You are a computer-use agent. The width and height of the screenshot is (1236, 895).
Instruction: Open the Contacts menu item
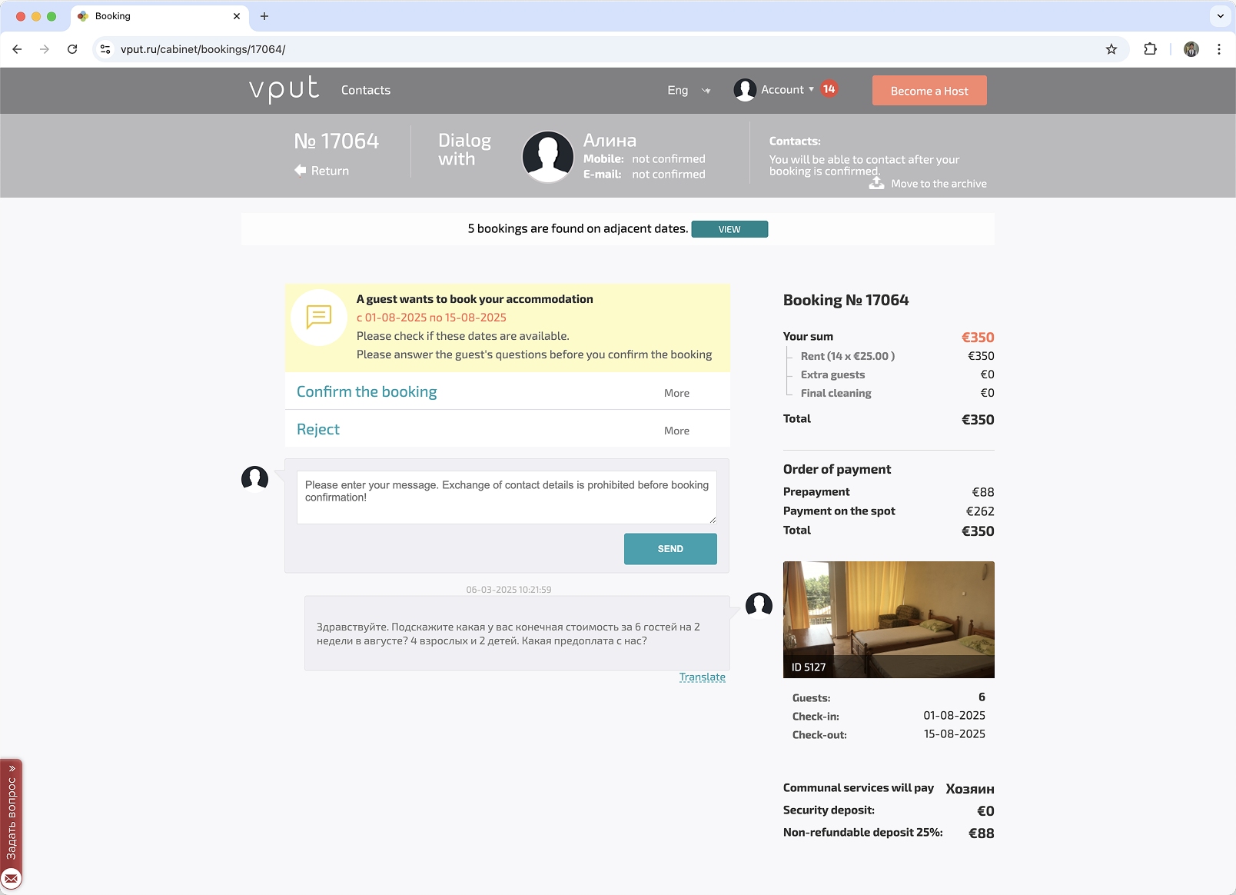click(x=366, y=90)
